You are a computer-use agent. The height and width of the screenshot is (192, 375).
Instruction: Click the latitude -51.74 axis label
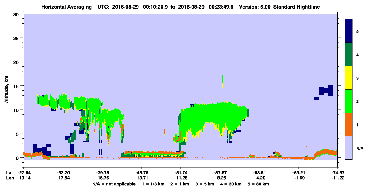[181, 173]
